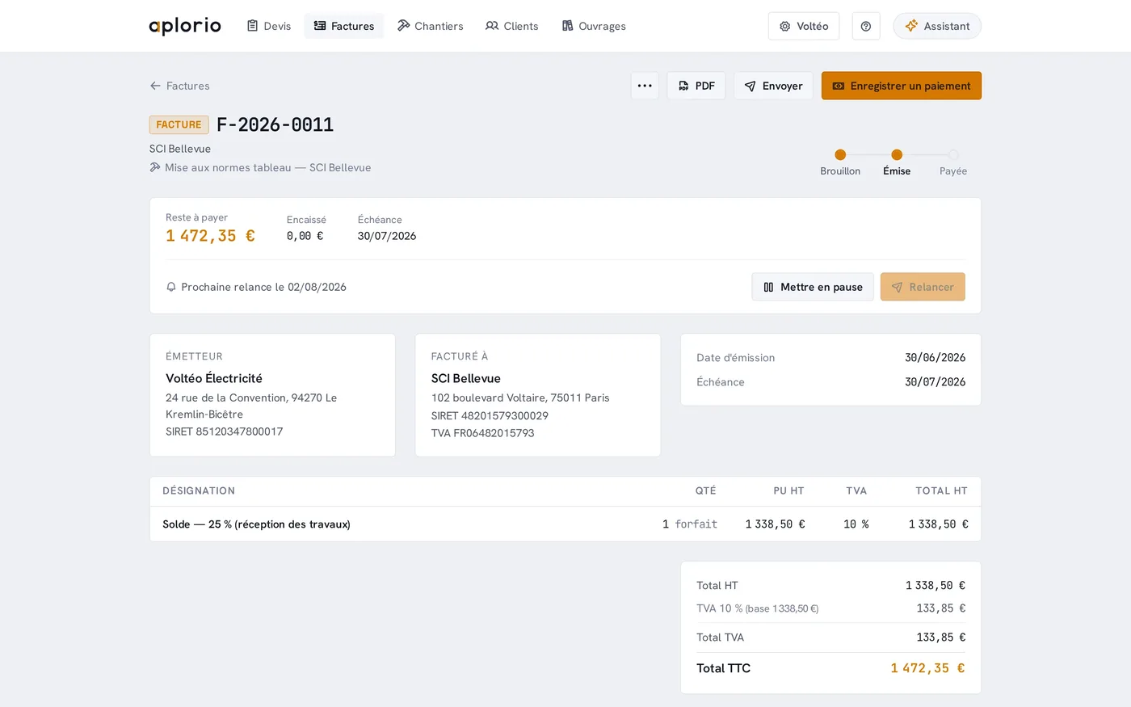Click Mettre en pause for reminders
Screen dimensions: 1131x707
tap(813, 287)
